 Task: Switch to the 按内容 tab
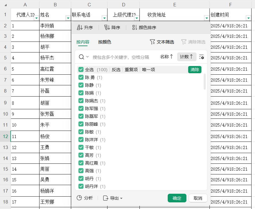coord(83,42)
